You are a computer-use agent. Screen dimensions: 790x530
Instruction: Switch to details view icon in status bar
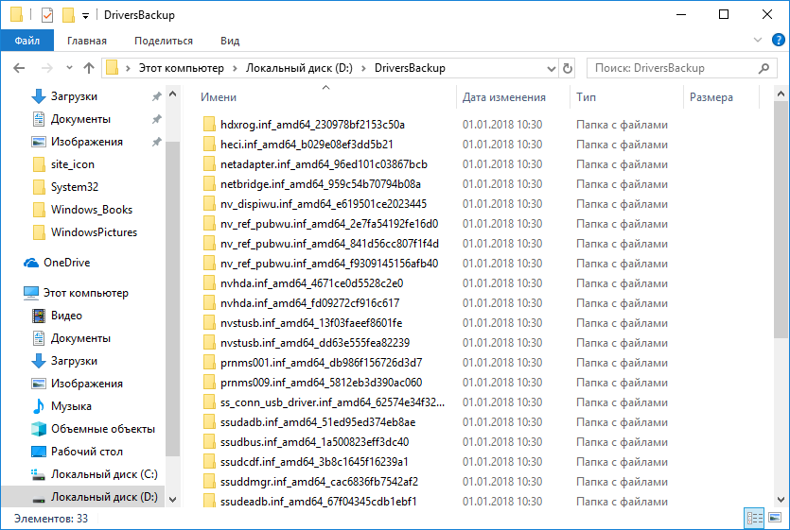tap(754, 518)
